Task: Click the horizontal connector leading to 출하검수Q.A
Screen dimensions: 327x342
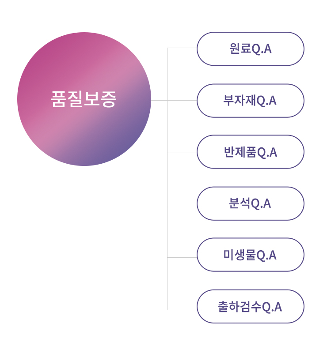Action: 182,310
